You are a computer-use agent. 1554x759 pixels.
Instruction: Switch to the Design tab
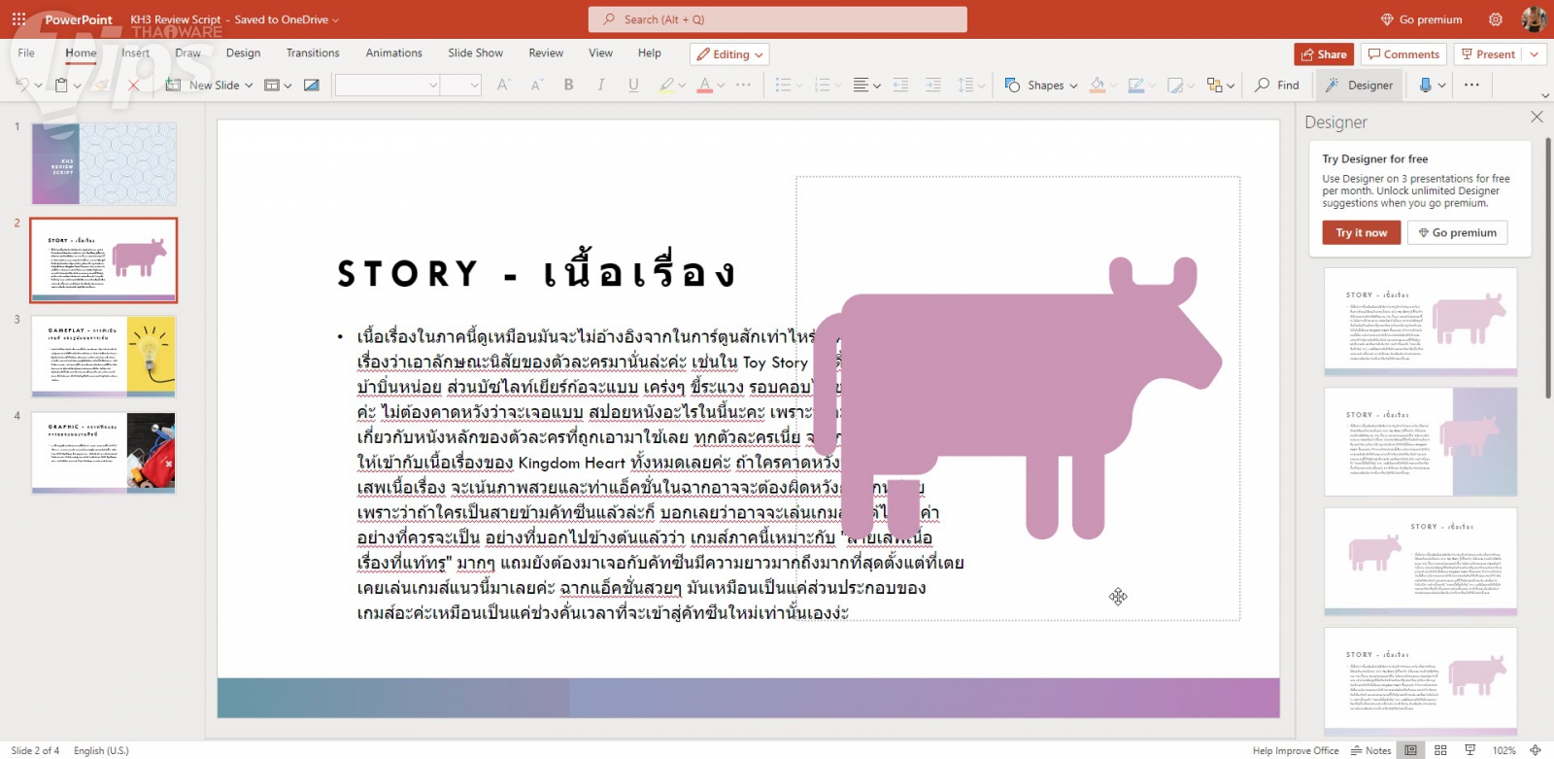(243, 53)
